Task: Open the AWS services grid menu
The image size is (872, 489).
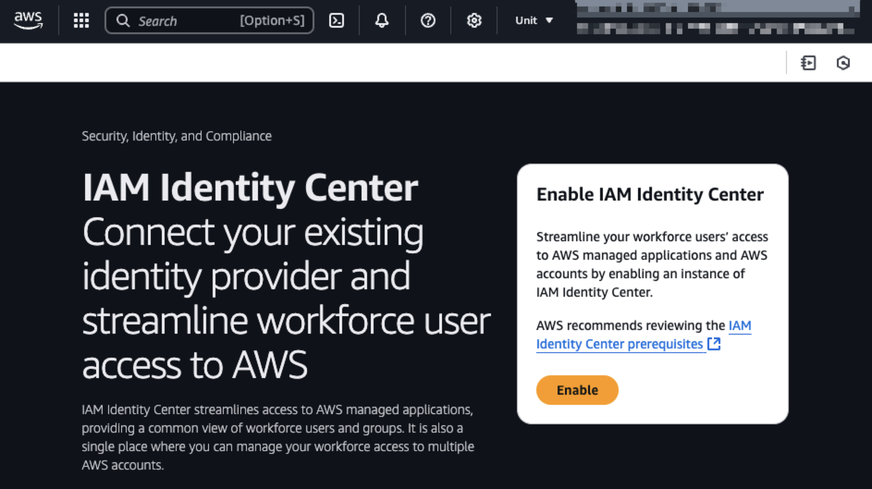Action: click(81, 20)
